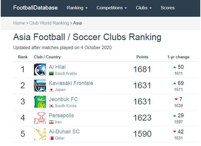The image size is (201, 146).
Task: Click the Al Hilal club logo
Action: [x=40, y=69]
